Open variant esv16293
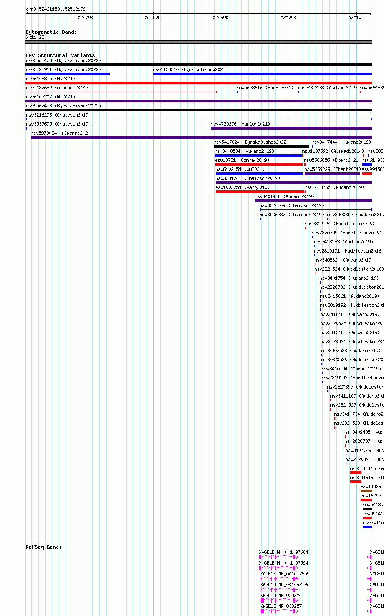 click(371, 496)
